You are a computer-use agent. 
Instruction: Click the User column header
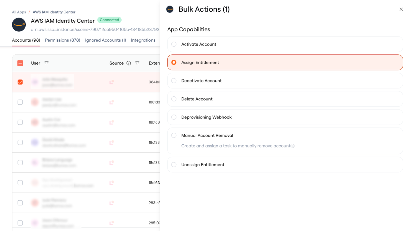point(35,63)
